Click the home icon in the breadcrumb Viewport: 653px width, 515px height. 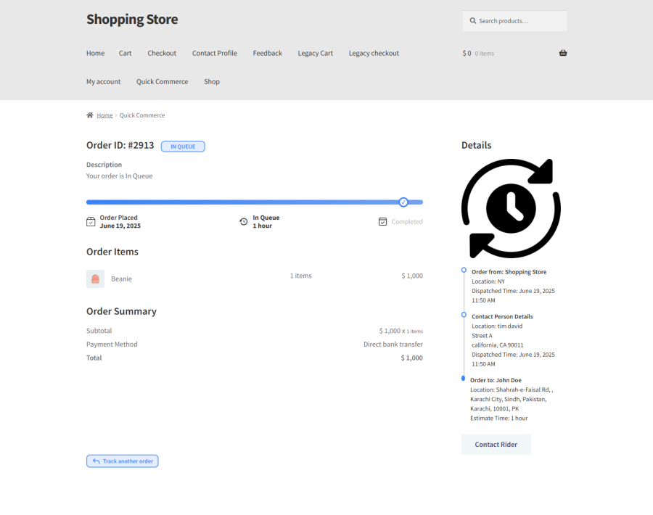click(x=89, y=115)
